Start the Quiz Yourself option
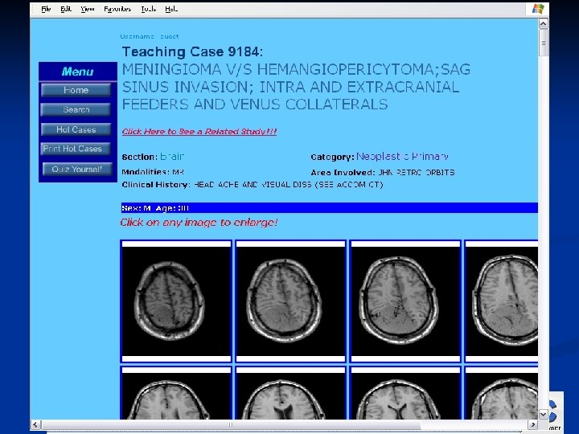 [x=77, y=169]
